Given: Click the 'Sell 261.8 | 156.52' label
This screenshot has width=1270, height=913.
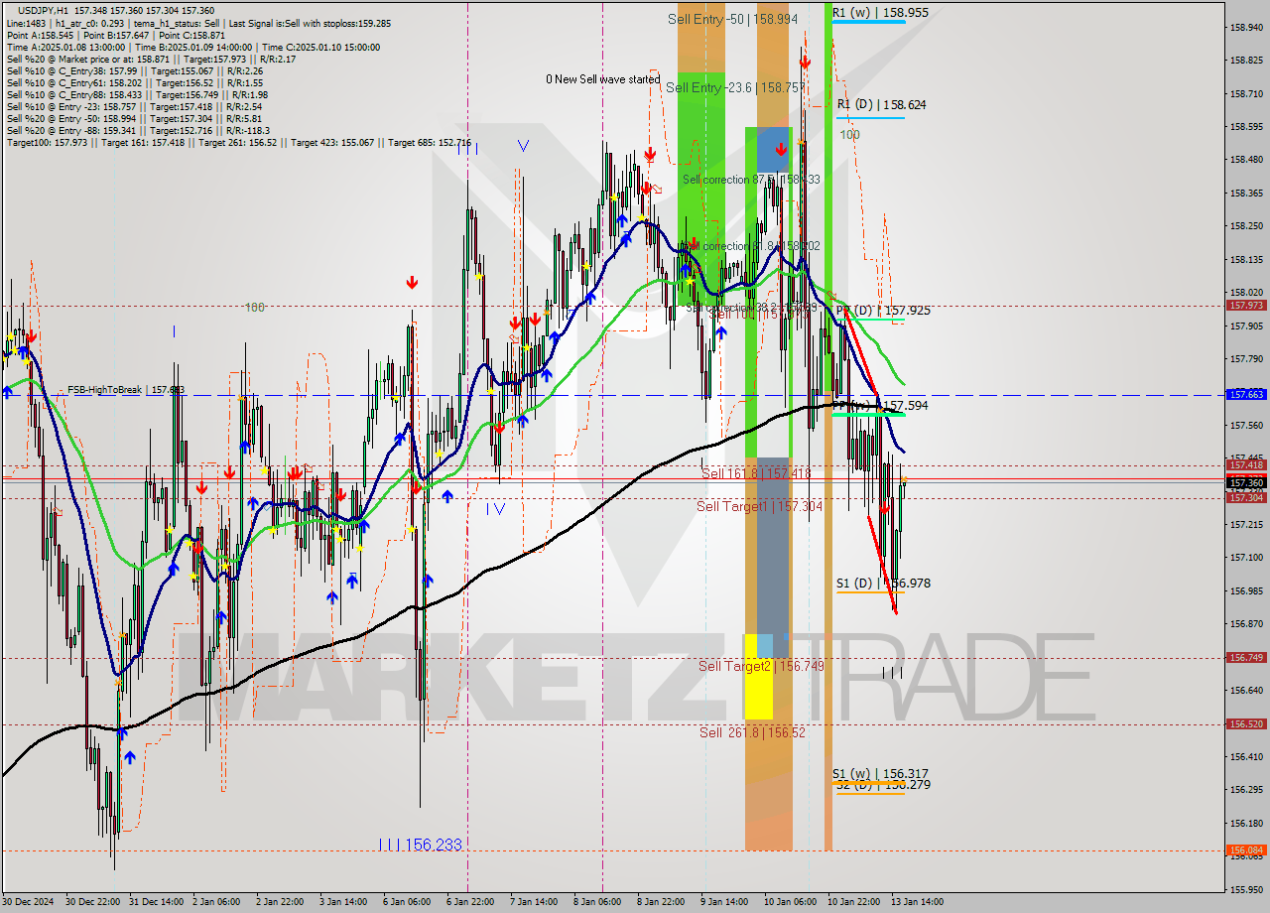Looking at the screenshot, I should click(752, 732).
